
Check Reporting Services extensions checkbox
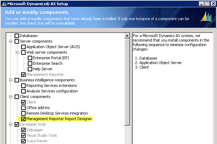point(23,85)
